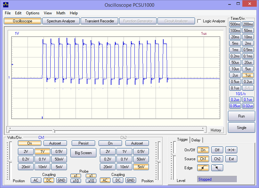Switch to Spectrum Analyzer mode
This screenshot has width=259, height=188.
[61, 21]
